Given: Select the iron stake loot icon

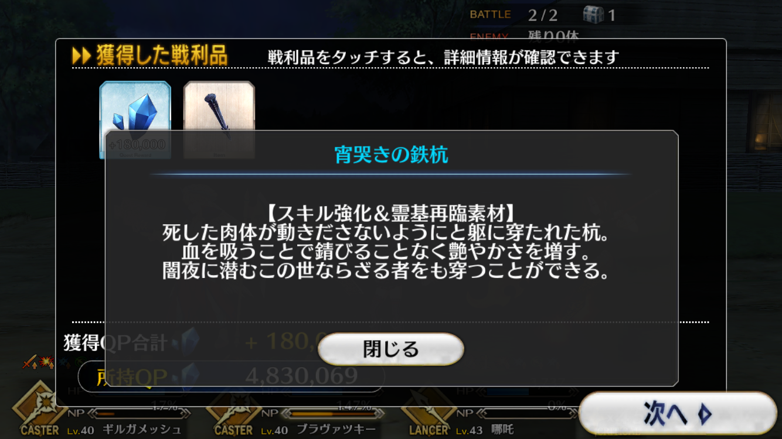Looking at the screenshot, I should point(219,119).
